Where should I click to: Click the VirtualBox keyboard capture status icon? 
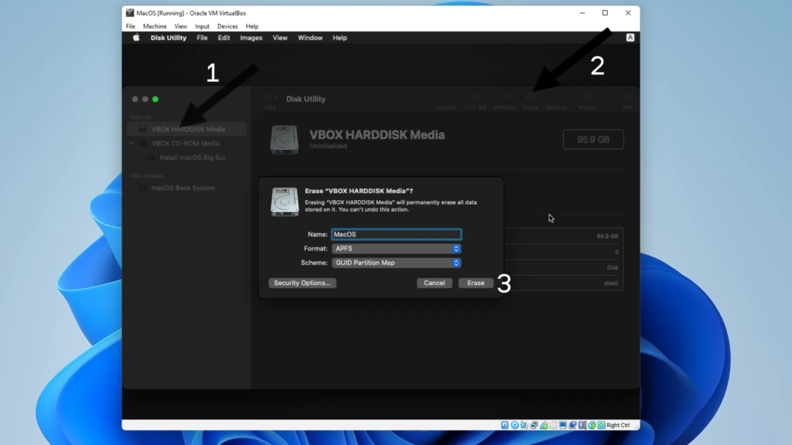pos(601,426)
